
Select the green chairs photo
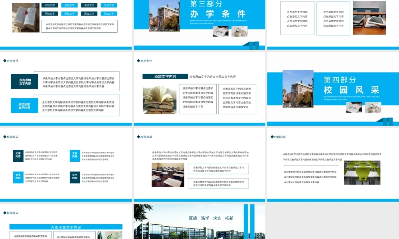tap(362, 172)
